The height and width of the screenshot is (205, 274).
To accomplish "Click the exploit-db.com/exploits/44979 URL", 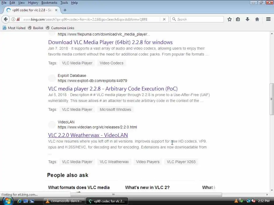I will tap(92, 81).
